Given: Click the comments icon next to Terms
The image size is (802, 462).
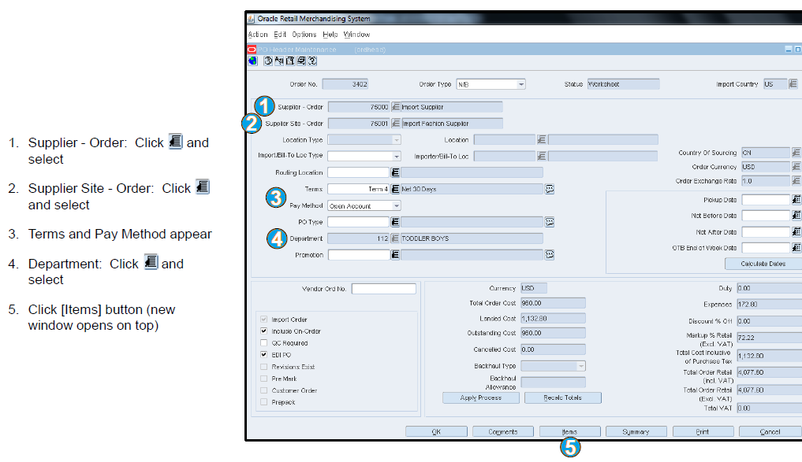Looking at the screenshot, I should (x=550, y=189).
